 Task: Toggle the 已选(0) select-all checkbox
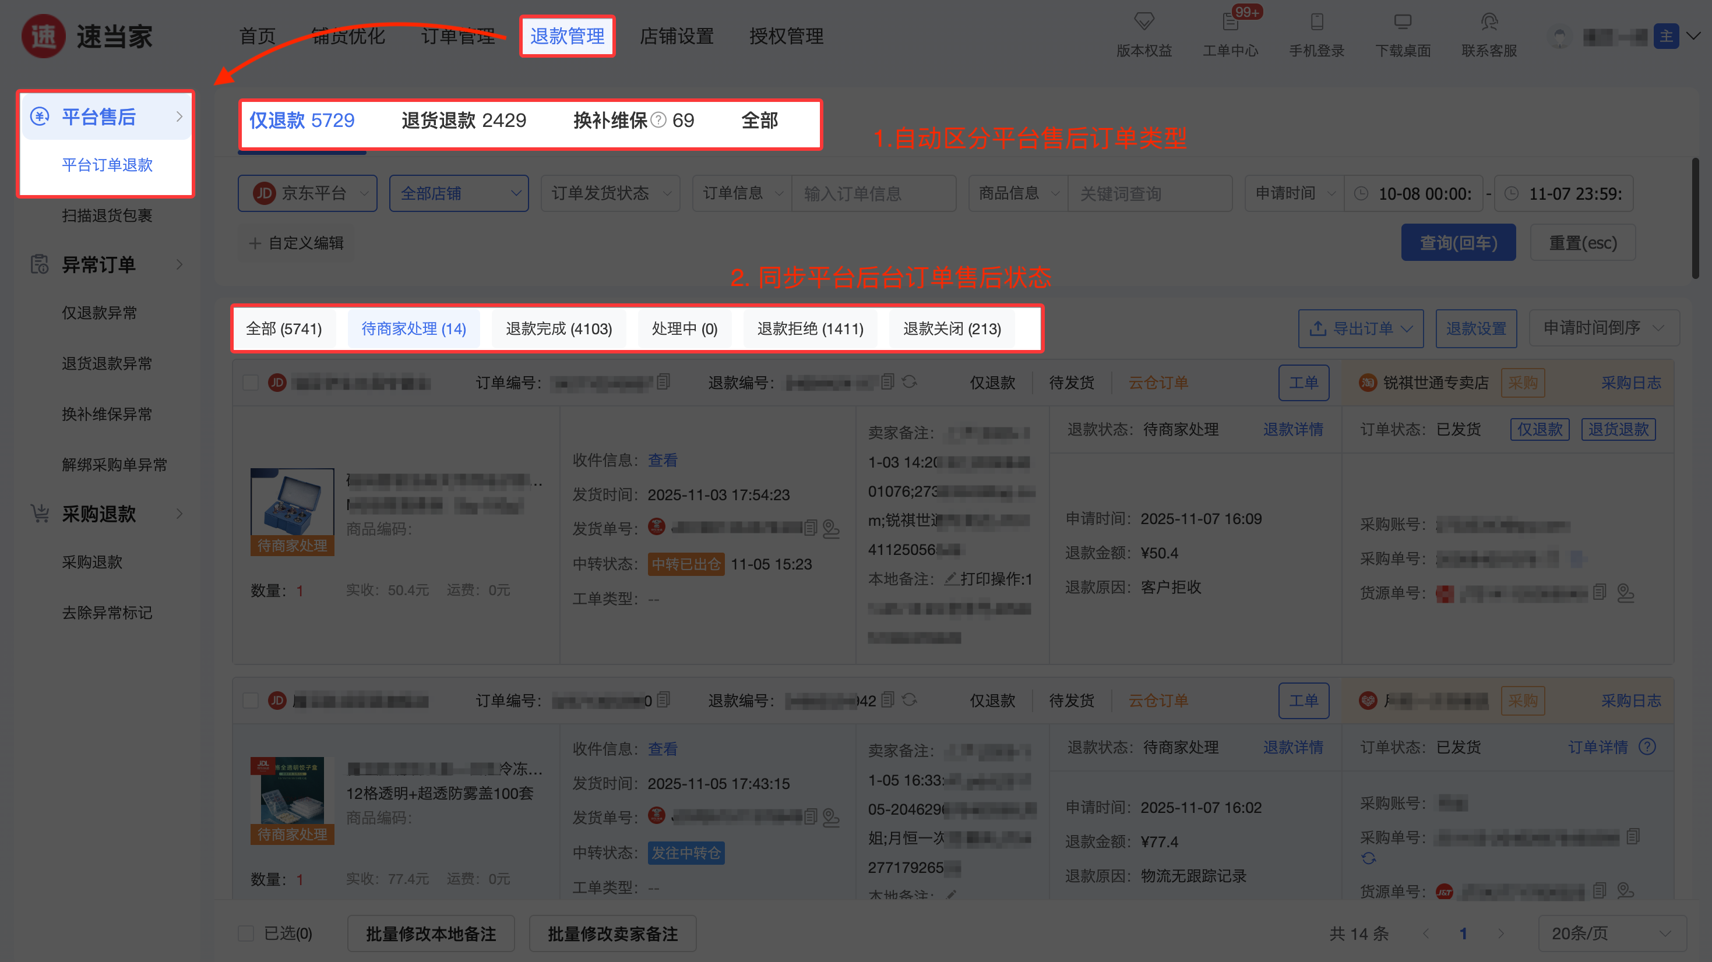pos(246,933)
